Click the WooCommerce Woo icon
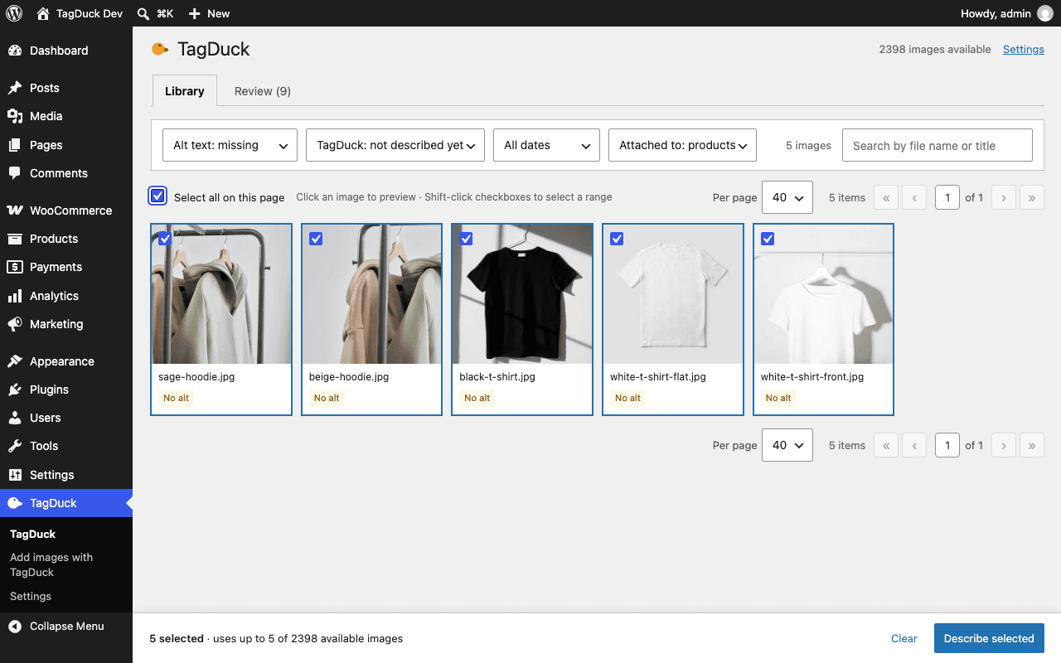 pyautogui.click(x=15, y=211)
